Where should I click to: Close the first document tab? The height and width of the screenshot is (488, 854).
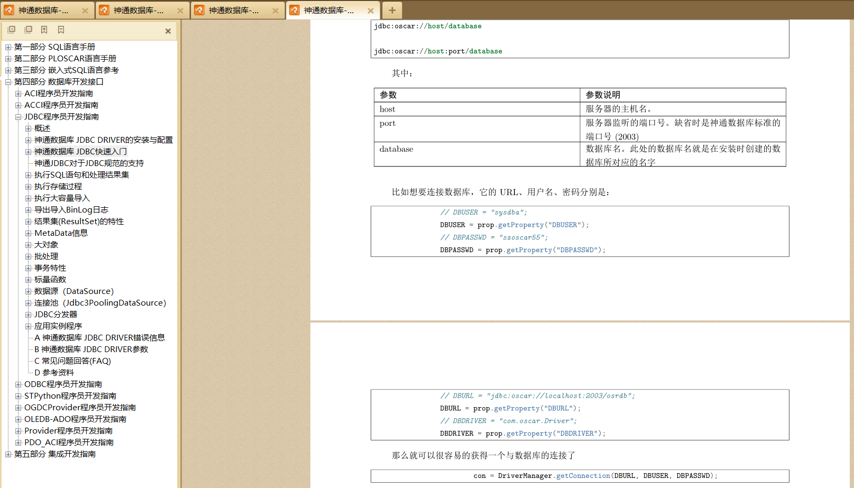[85, 11]
